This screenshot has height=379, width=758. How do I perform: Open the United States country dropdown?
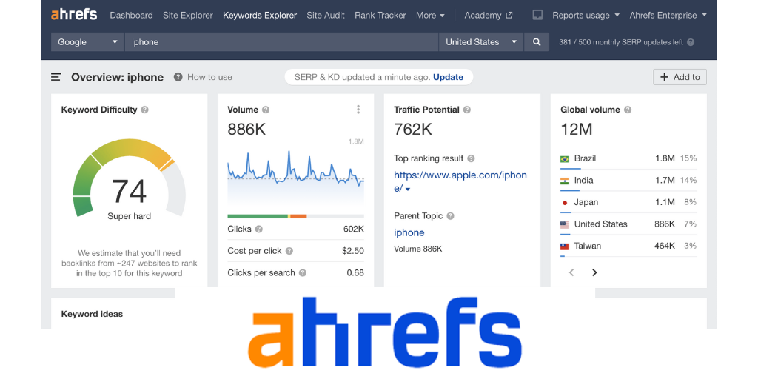[x=481, y=42]
